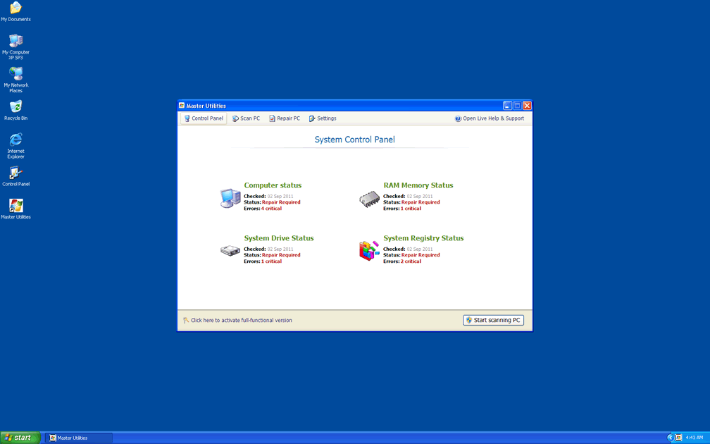Click the System Drive disk icon
710x444 pixels.
(x=230, y=251)
